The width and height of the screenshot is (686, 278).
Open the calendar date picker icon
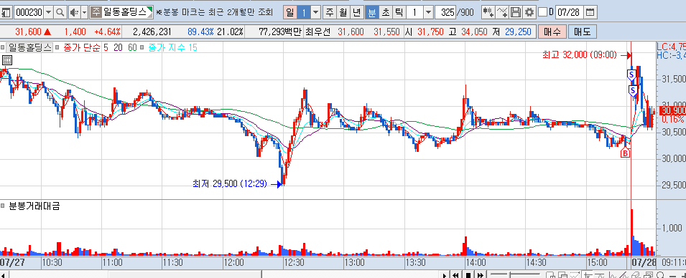(x=590, y=12)
